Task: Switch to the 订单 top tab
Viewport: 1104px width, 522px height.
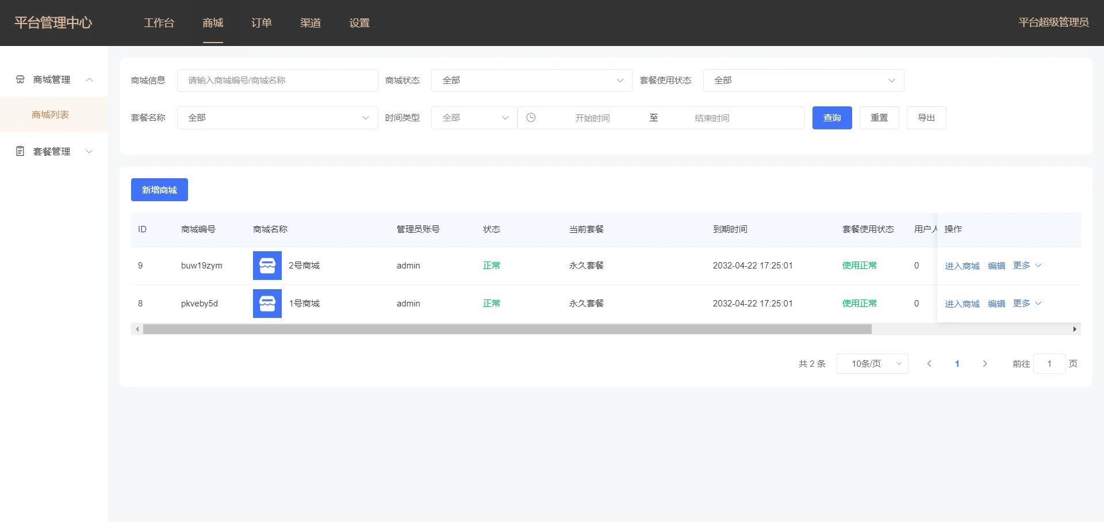Action: [261, 23]
